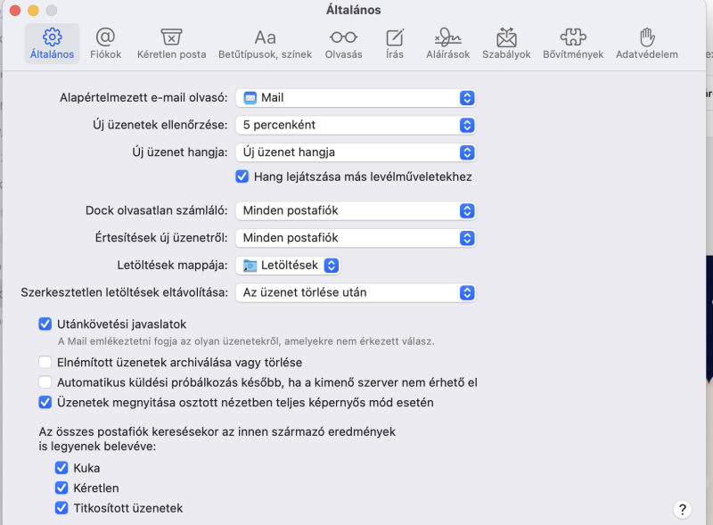Open the Új üzenet hangja dropdown

(356, 152)
